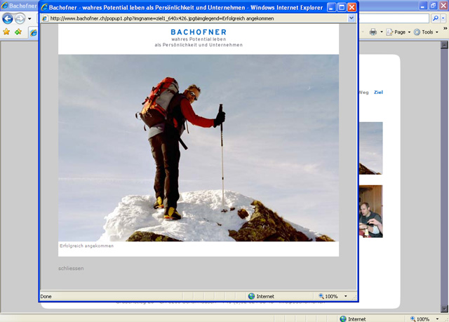Click the popup zoom magnifier icon
449x322 pixels.
tap(321, 297)
